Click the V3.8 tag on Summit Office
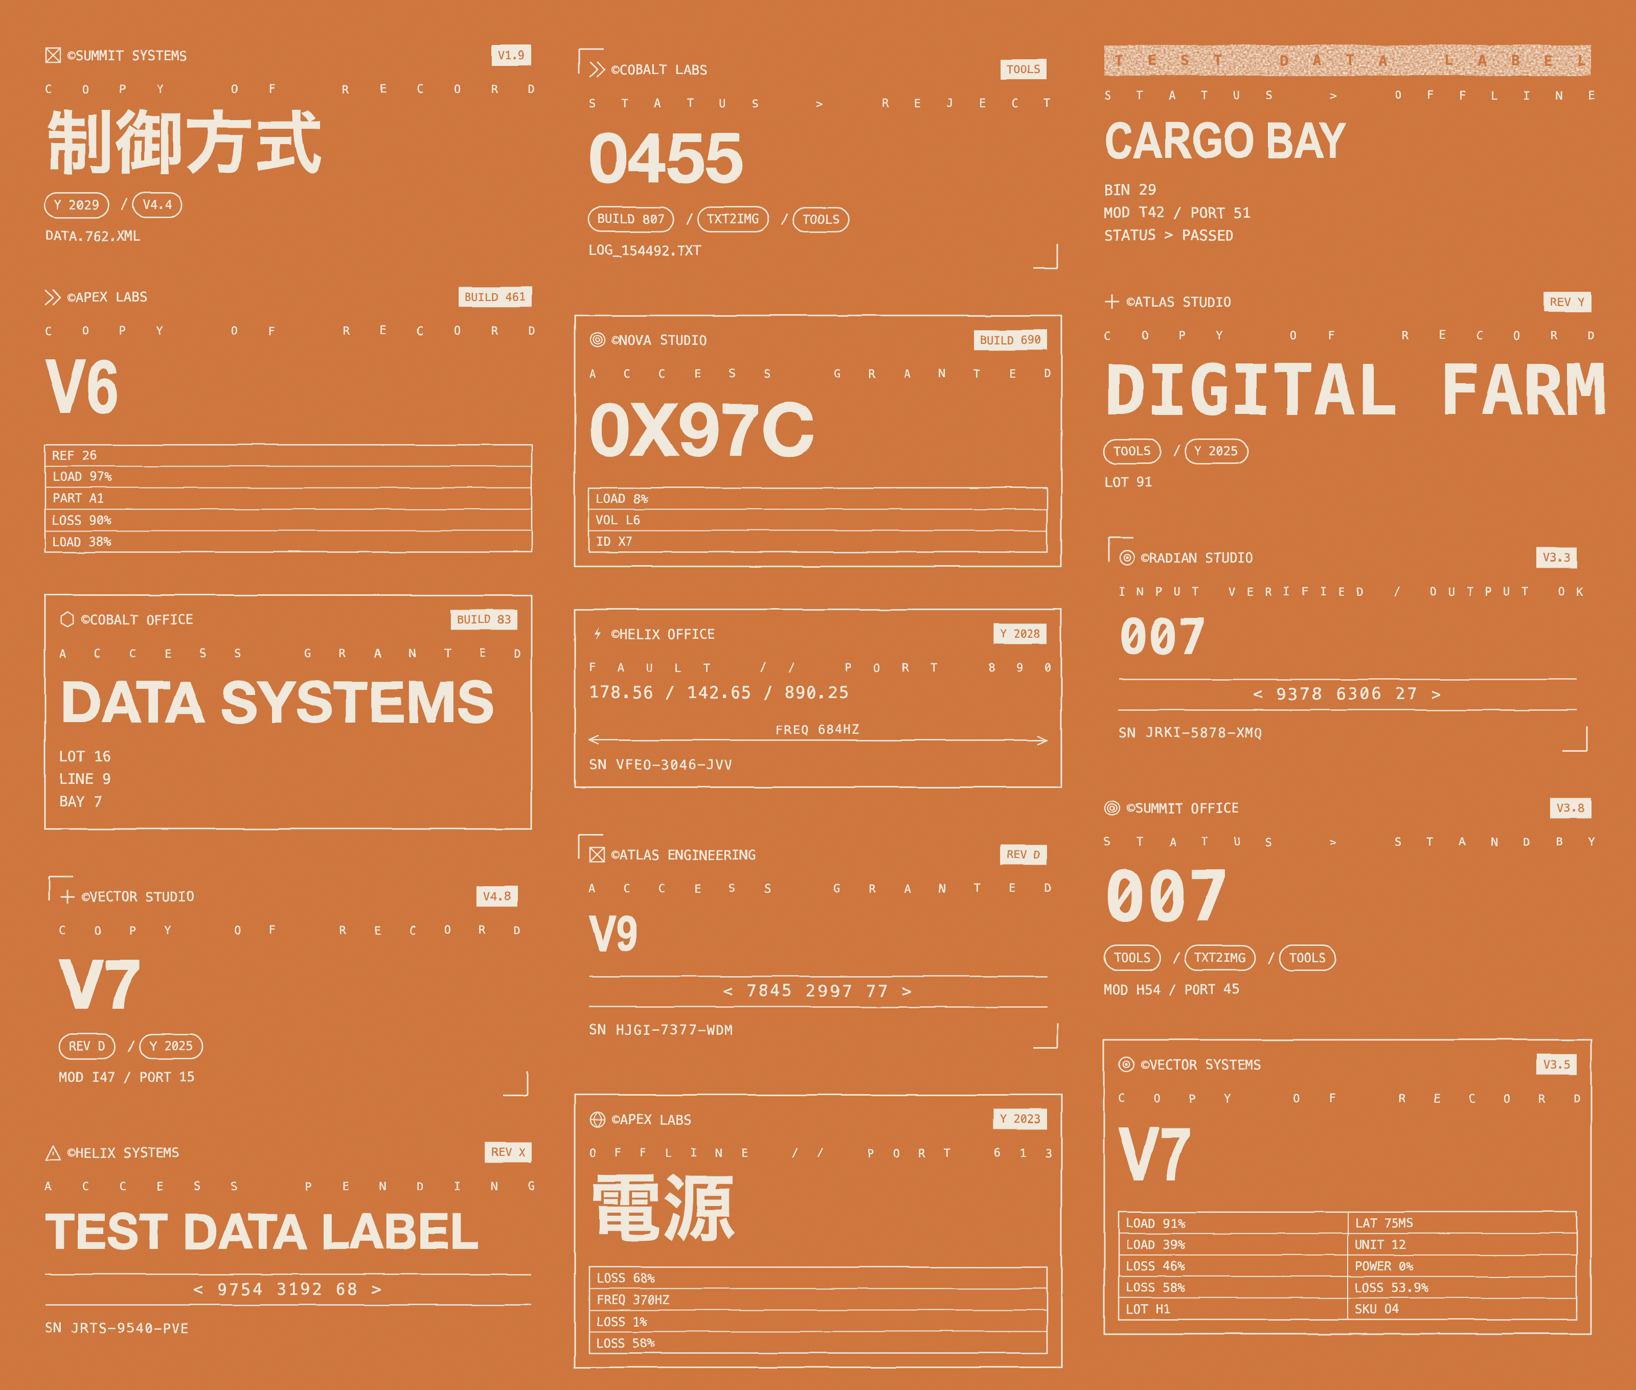 tap(1571, 807)
